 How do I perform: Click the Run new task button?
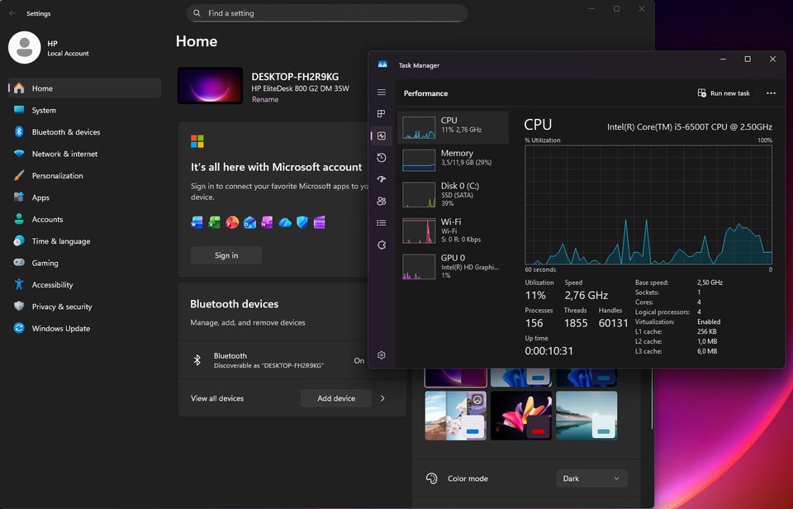pos(724,93)
